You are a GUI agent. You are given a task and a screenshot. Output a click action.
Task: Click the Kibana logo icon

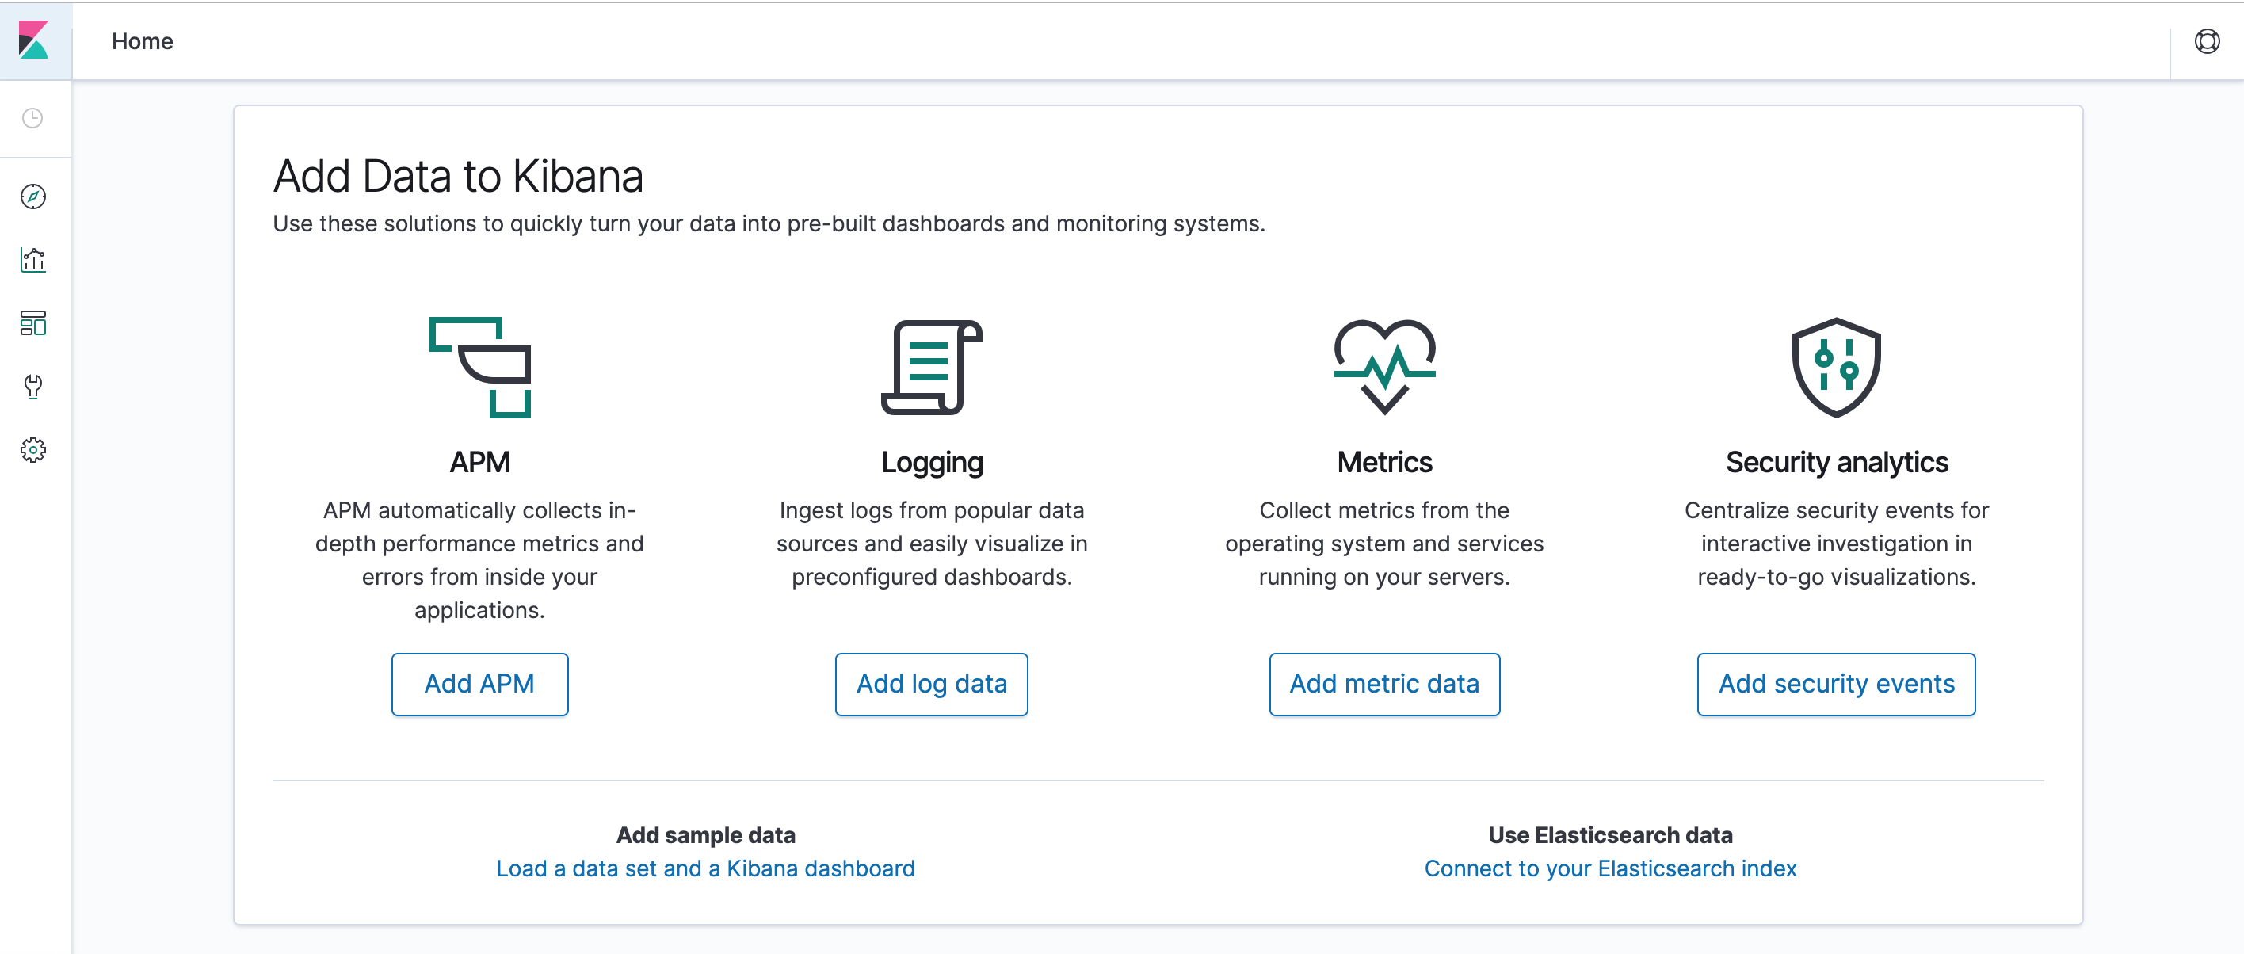[33, 41]
